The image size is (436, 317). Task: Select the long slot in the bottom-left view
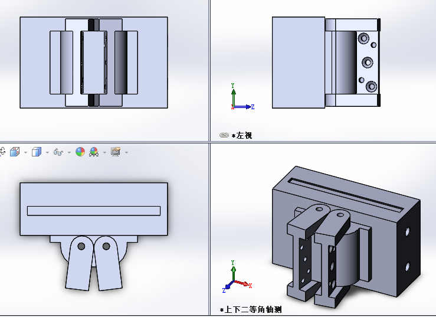(94, 211)
